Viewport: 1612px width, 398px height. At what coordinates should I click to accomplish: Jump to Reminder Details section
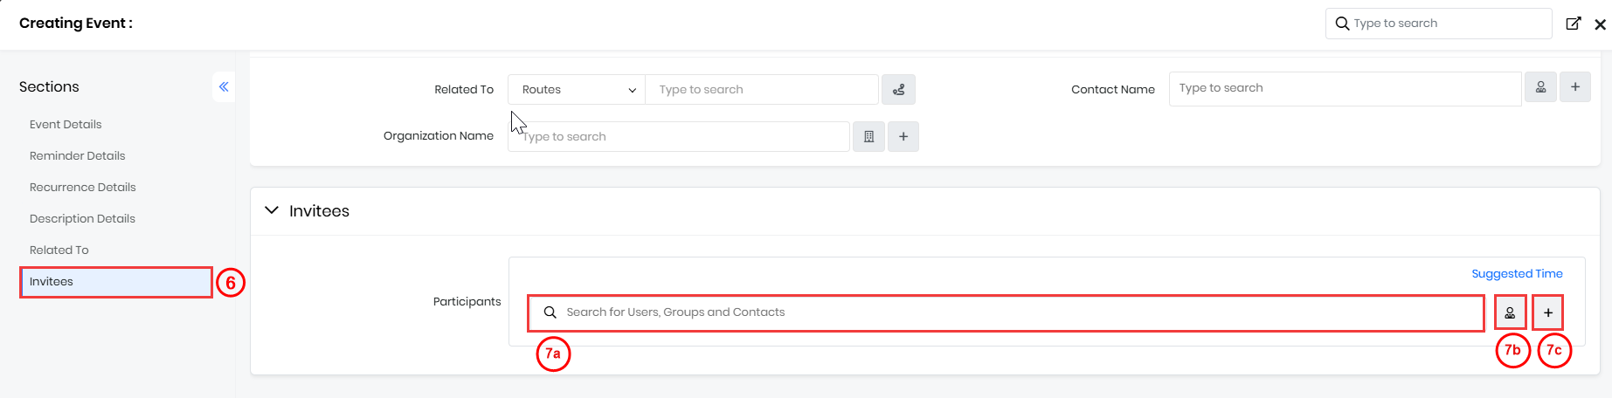click(77, 156)
